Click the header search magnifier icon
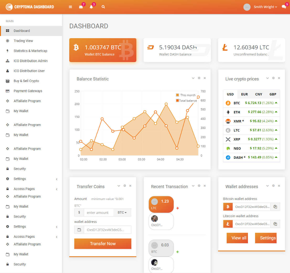The height and width of the screenshot is (273, 290). [x=103, y=7]
